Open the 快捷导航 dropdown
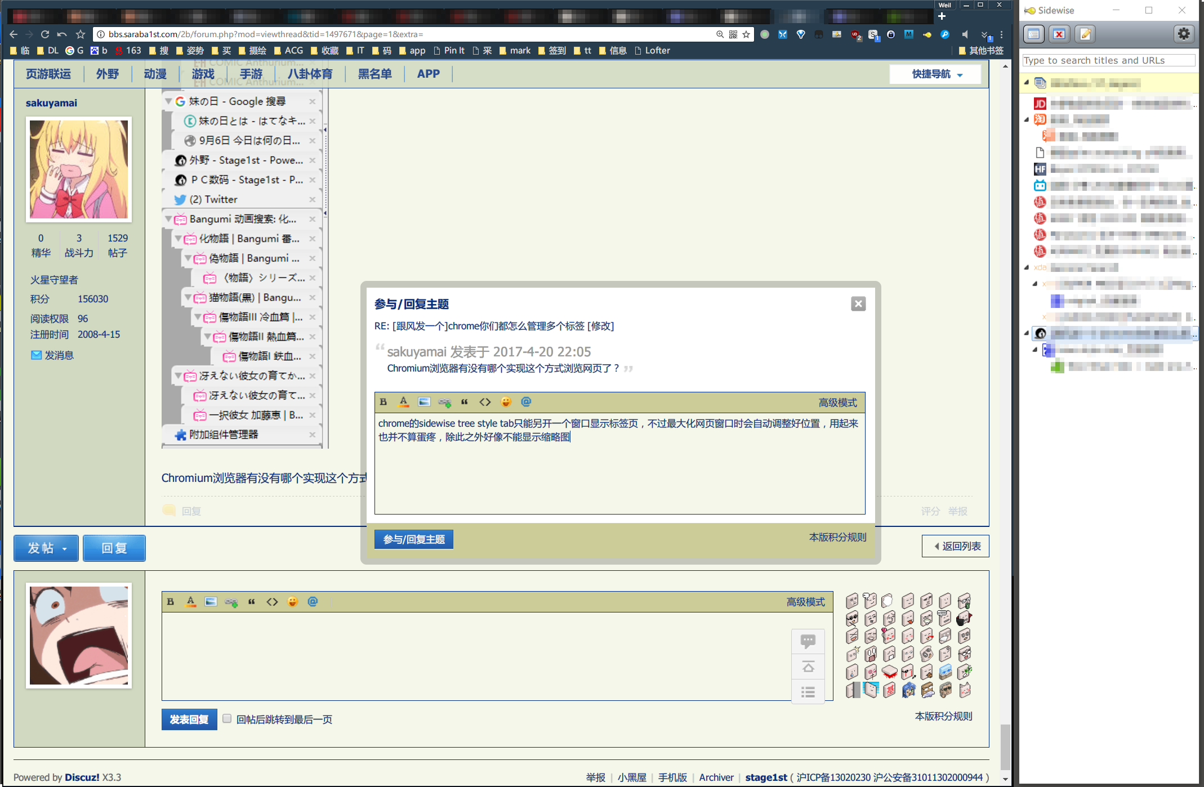 937,74
